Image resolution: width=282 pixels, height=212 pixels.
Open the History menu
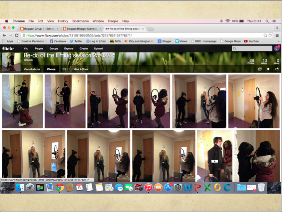tap(63, 21)
